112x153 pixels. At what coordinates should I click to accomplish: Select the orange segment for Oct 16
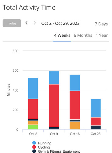(x=75, y=125)
